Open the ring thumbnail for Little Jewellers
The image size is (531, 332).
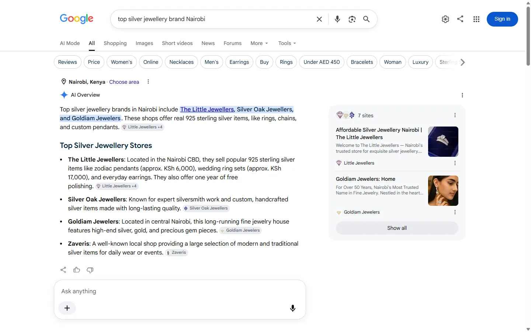point(443,142)
